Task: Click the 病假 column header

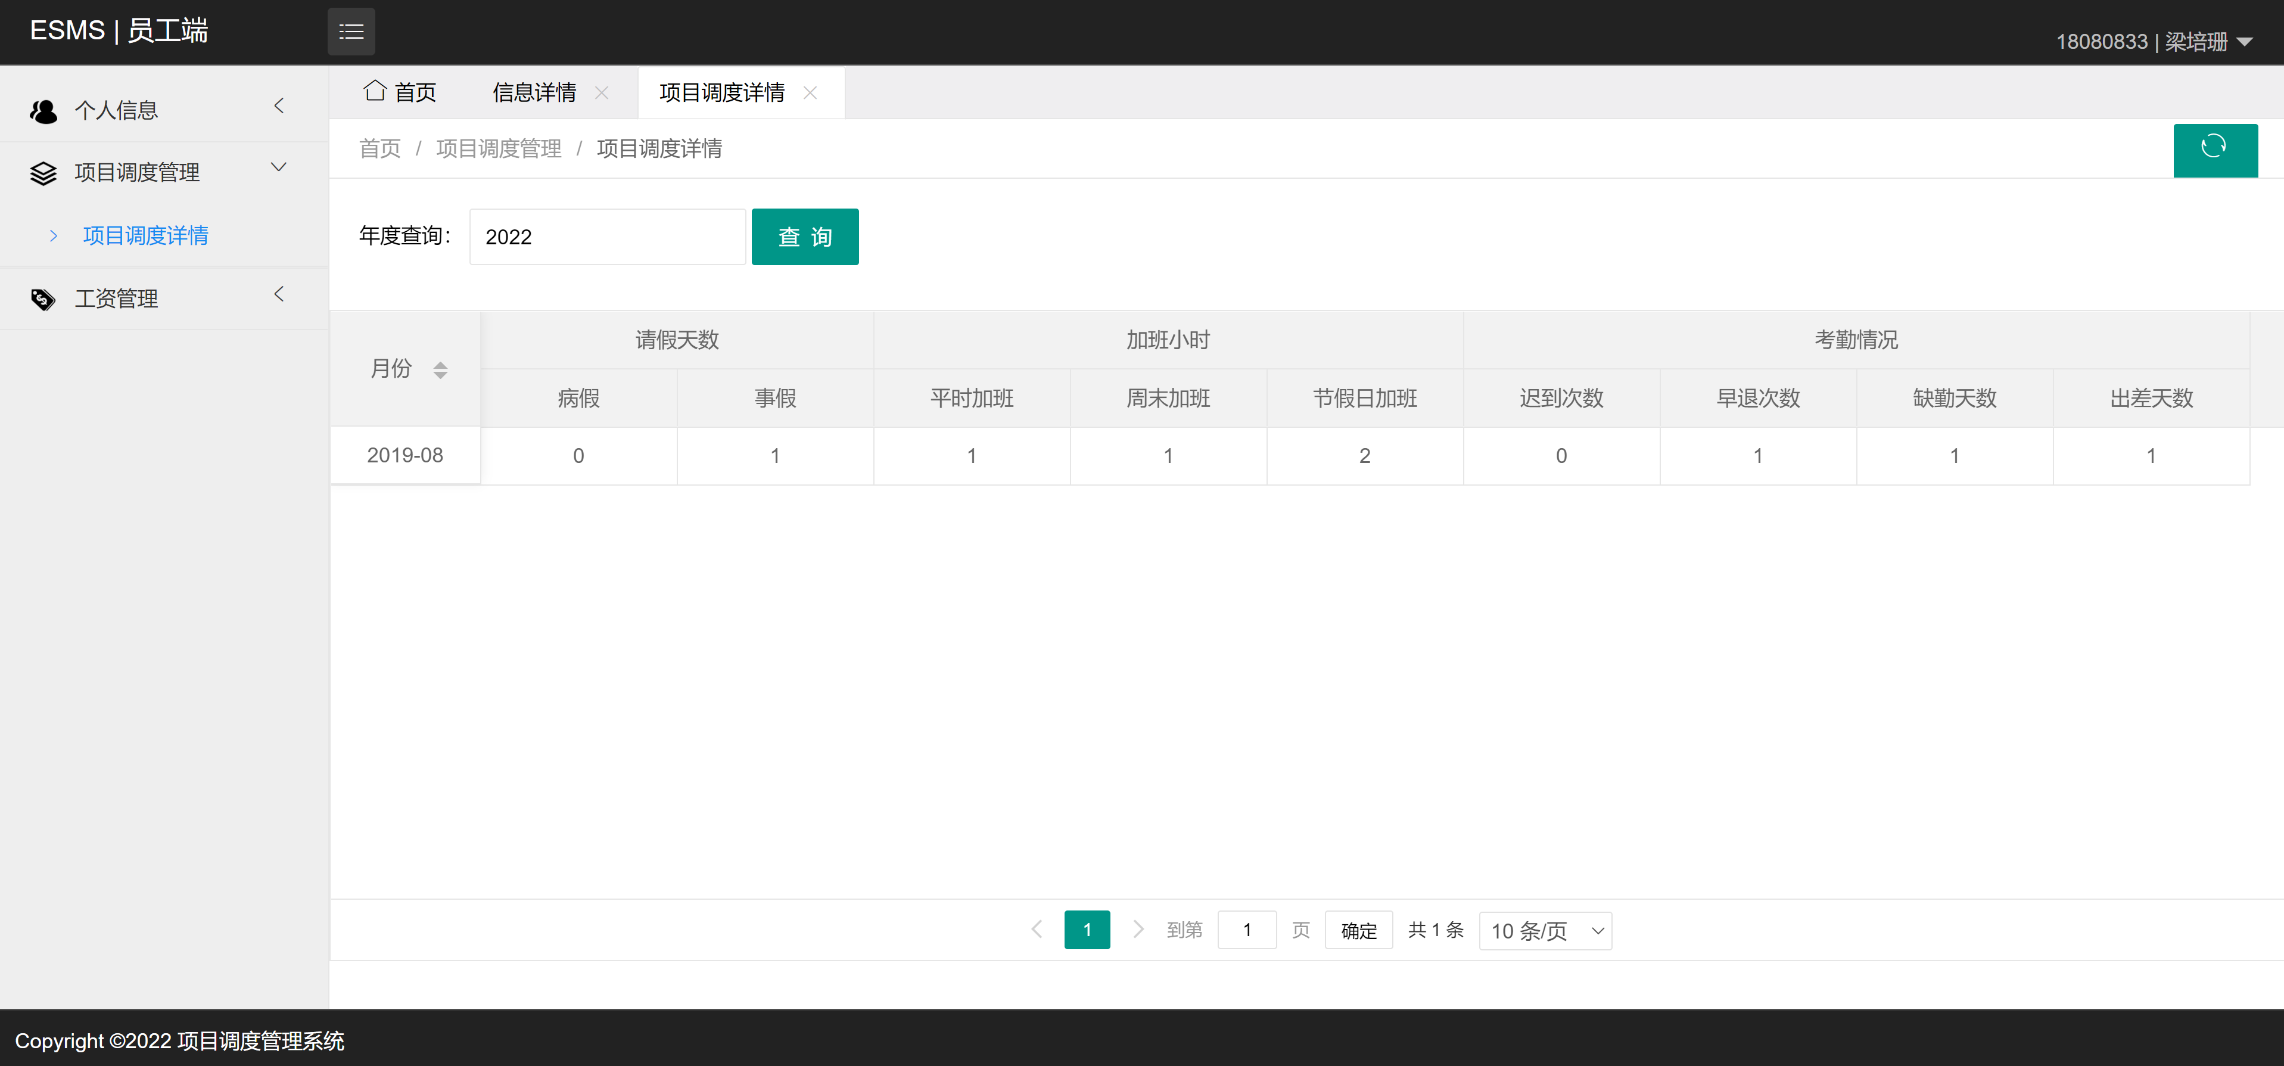Action: point(579,398)
